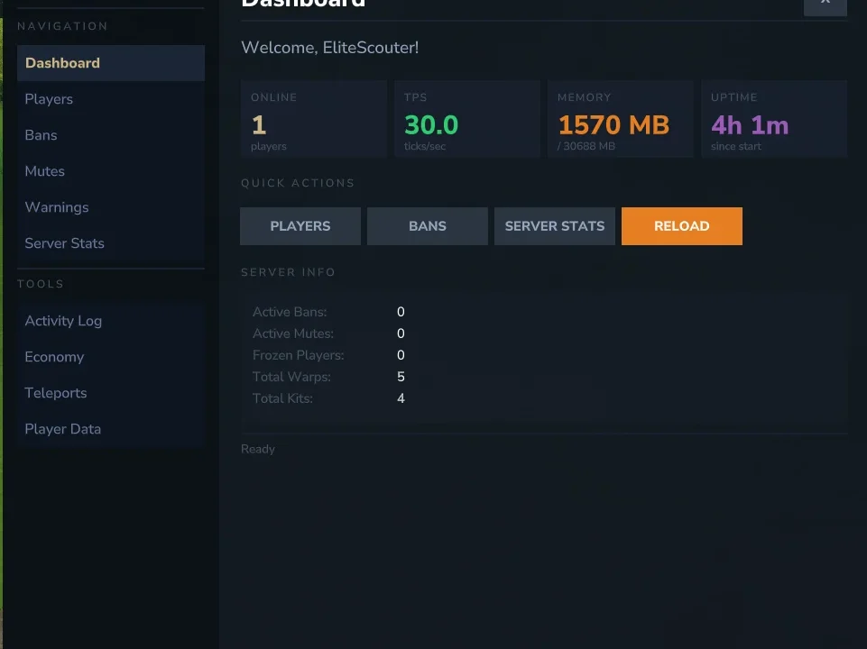Click the TPS 30.0 stat card

coord(467,119)
